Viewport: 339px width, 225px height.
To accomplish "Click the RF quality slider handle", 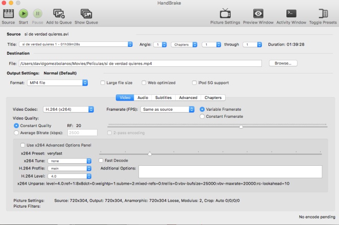I will coord(241,127).
